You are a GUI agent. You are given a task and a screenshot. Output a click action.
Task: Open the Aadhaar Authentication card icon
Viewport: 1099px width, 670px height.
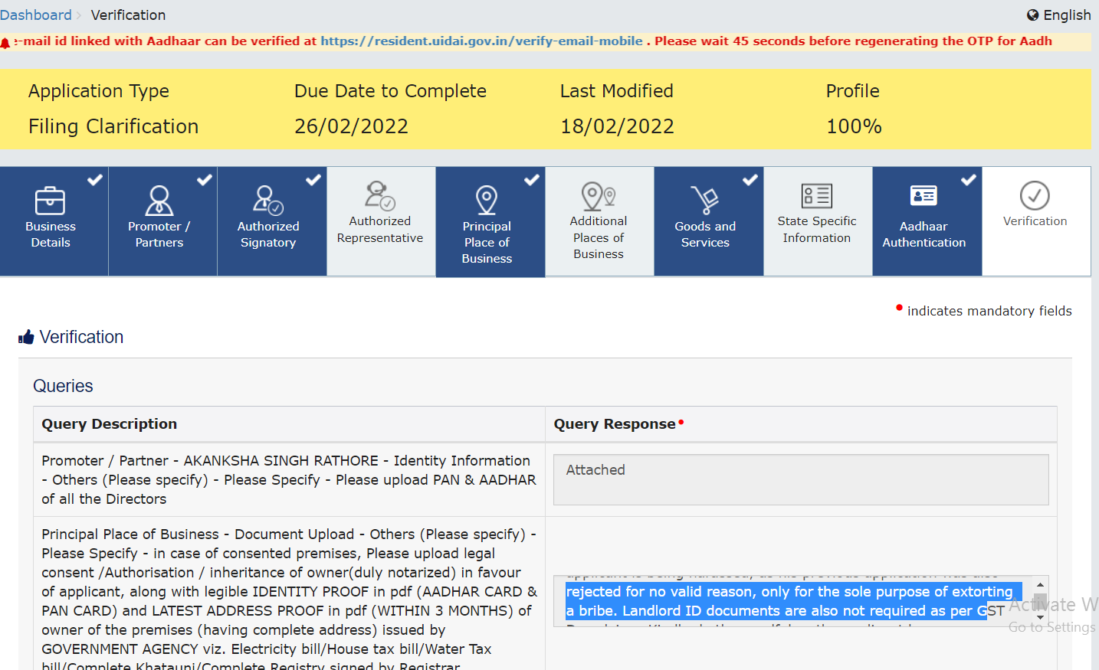(923, 196)
